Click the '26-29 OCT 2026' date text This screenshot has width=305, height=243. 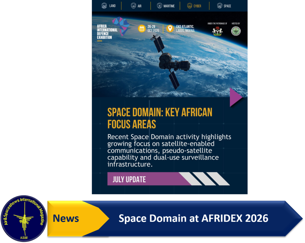(153, 29)
